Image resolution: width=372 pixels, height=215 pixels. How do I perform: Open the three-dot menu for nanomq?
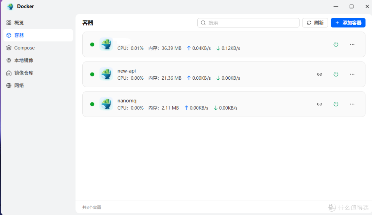352,104
